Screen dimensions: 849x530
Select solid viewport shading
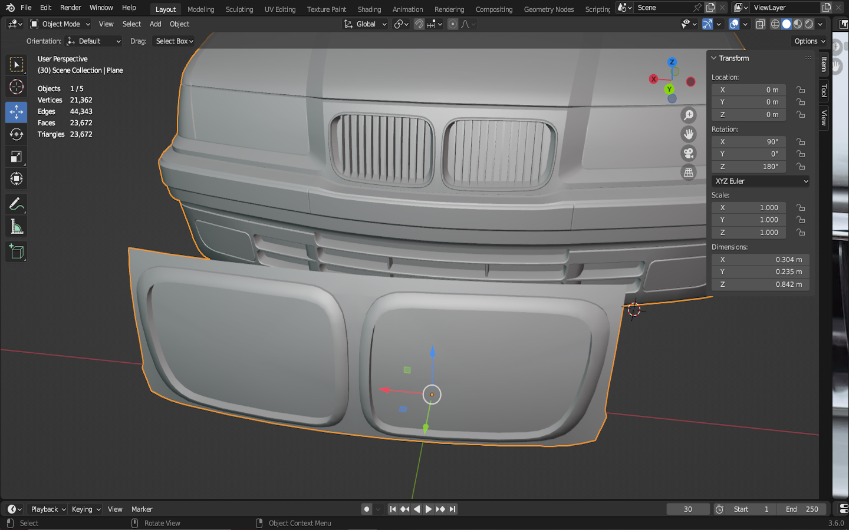pos(787,24)
